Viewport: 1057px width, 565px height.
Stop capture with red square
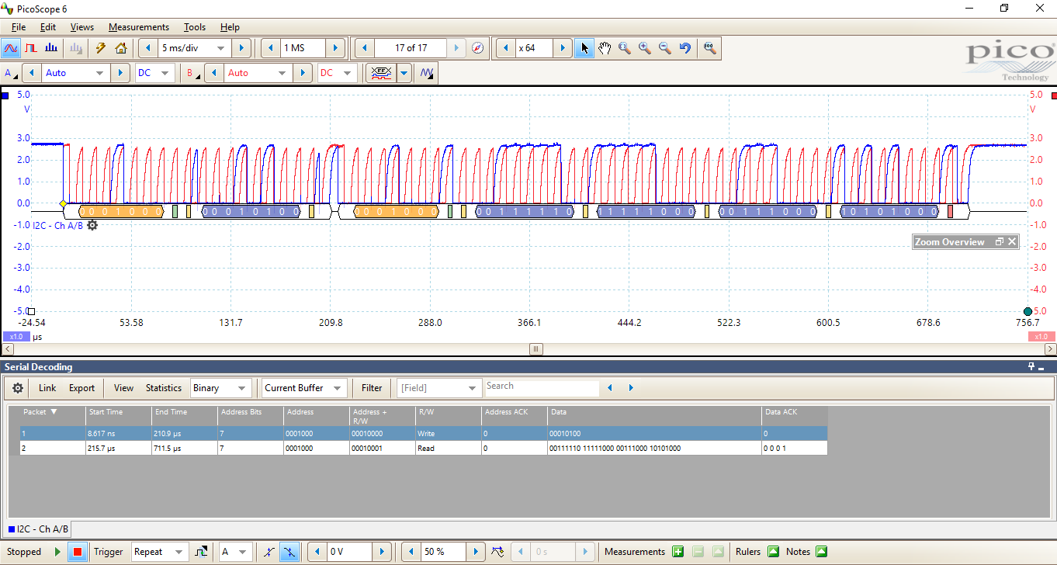[x=77, y=552]
